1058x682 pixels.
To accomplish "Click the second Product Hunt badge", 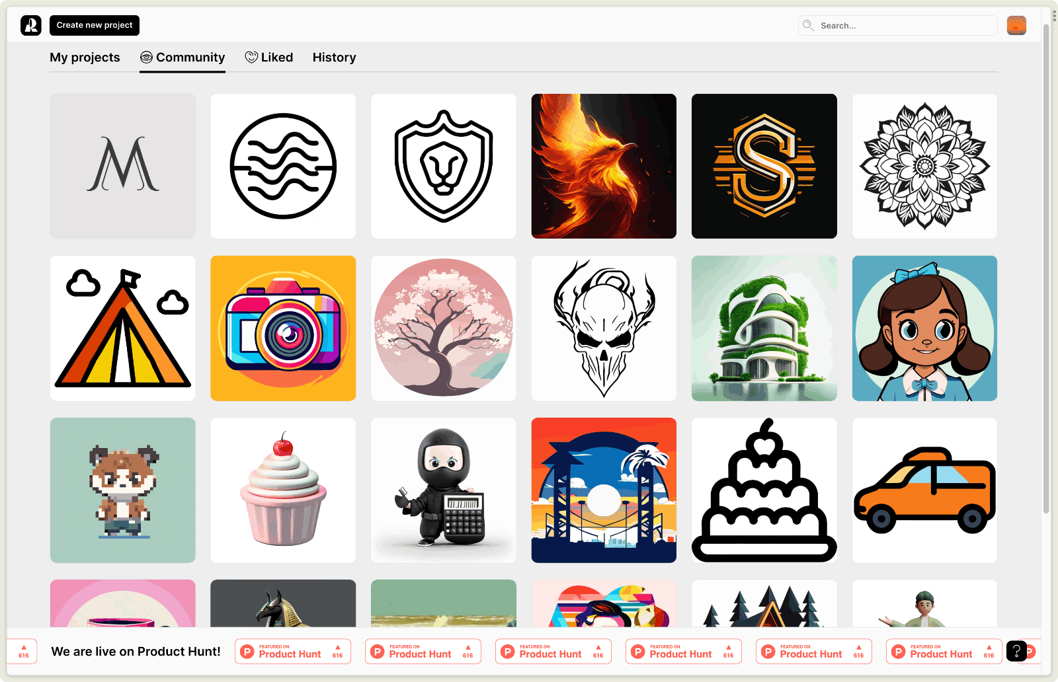I will pyautogui.click(x=423, y=652).
